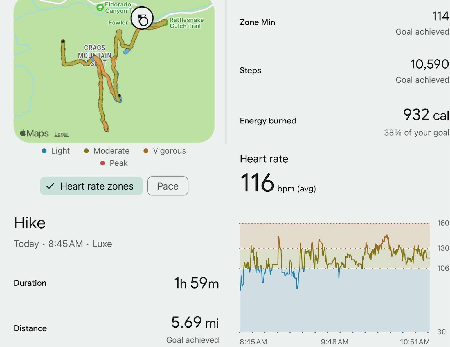Click the Eldorado Canyon park pin icon
Screen dimensions: 450x347
coord(100,8)
